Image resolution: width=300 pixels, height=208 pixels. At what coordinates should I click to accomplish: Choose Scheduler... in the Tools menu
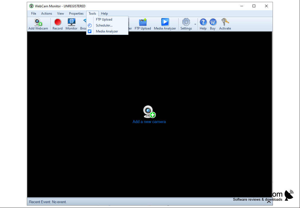(107, 25)
